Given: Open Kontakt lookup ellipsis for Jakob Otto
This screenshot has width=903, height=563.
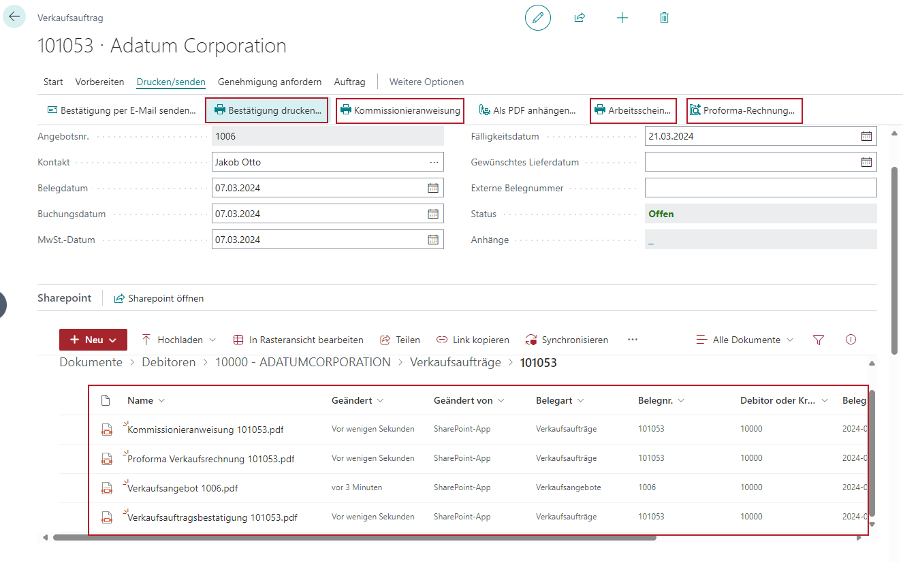Looking at the screenshot, I should click(x=434, y=162).
